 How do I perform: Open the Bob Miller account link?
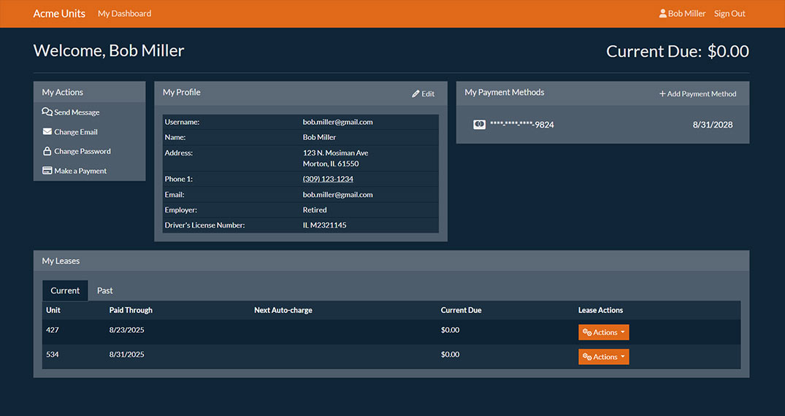pos(682,14)
